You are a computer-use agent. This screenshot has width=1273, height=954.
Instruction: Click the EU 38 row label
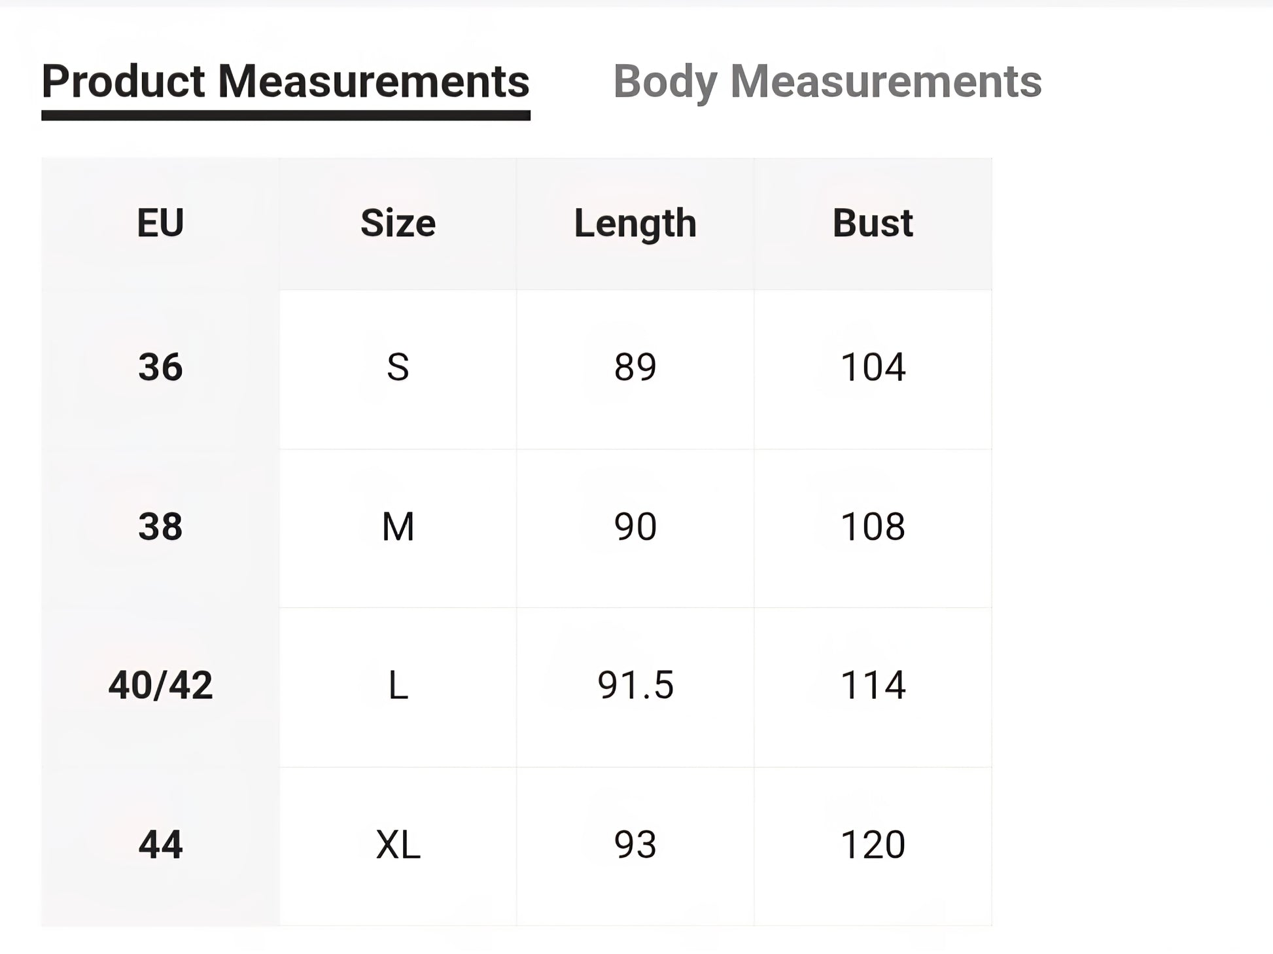coord(160,527)
